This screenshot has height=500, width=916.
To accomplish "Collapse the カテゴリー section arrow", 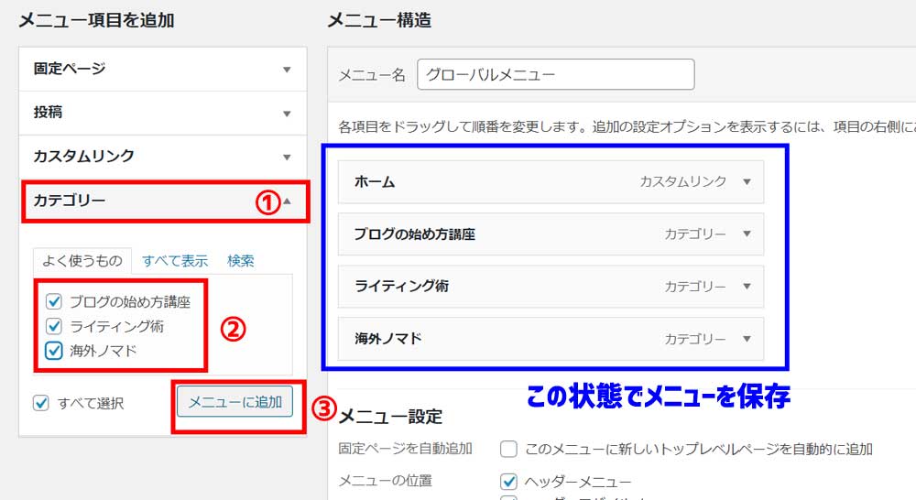I will coord(287,201).
